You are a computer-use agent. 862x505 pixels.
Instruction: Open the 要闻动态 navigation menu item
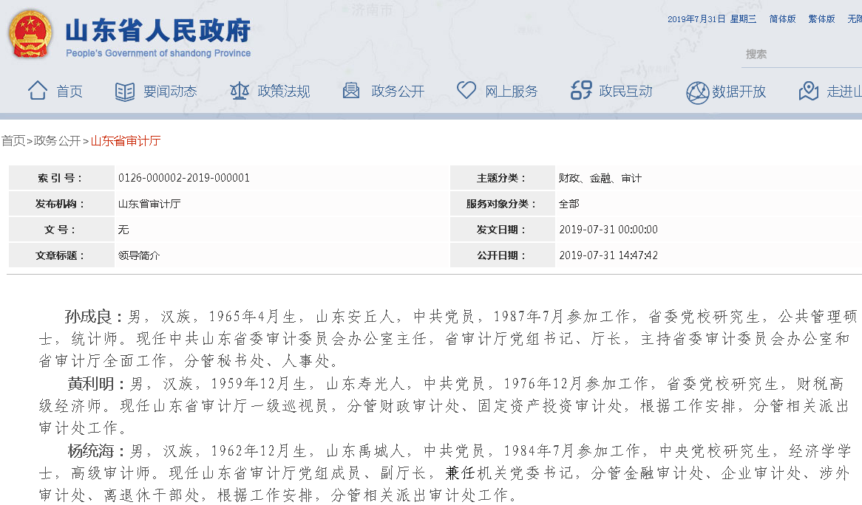[x=170, y=92]
